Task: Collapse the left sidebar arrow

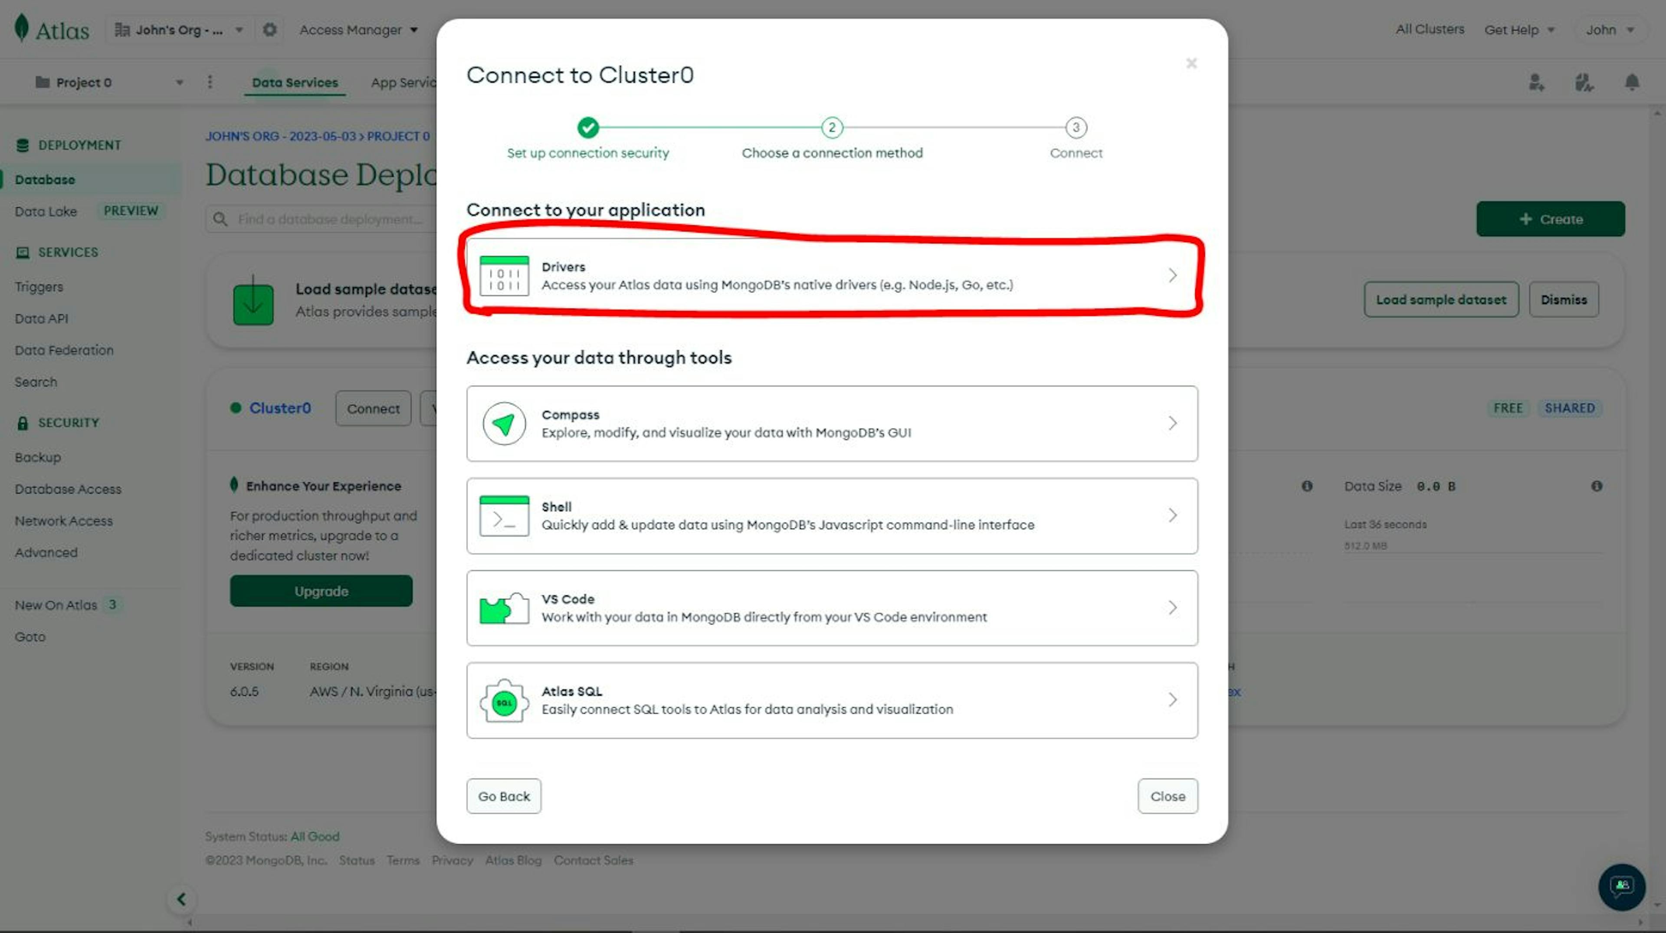Action: click(182, 899)
